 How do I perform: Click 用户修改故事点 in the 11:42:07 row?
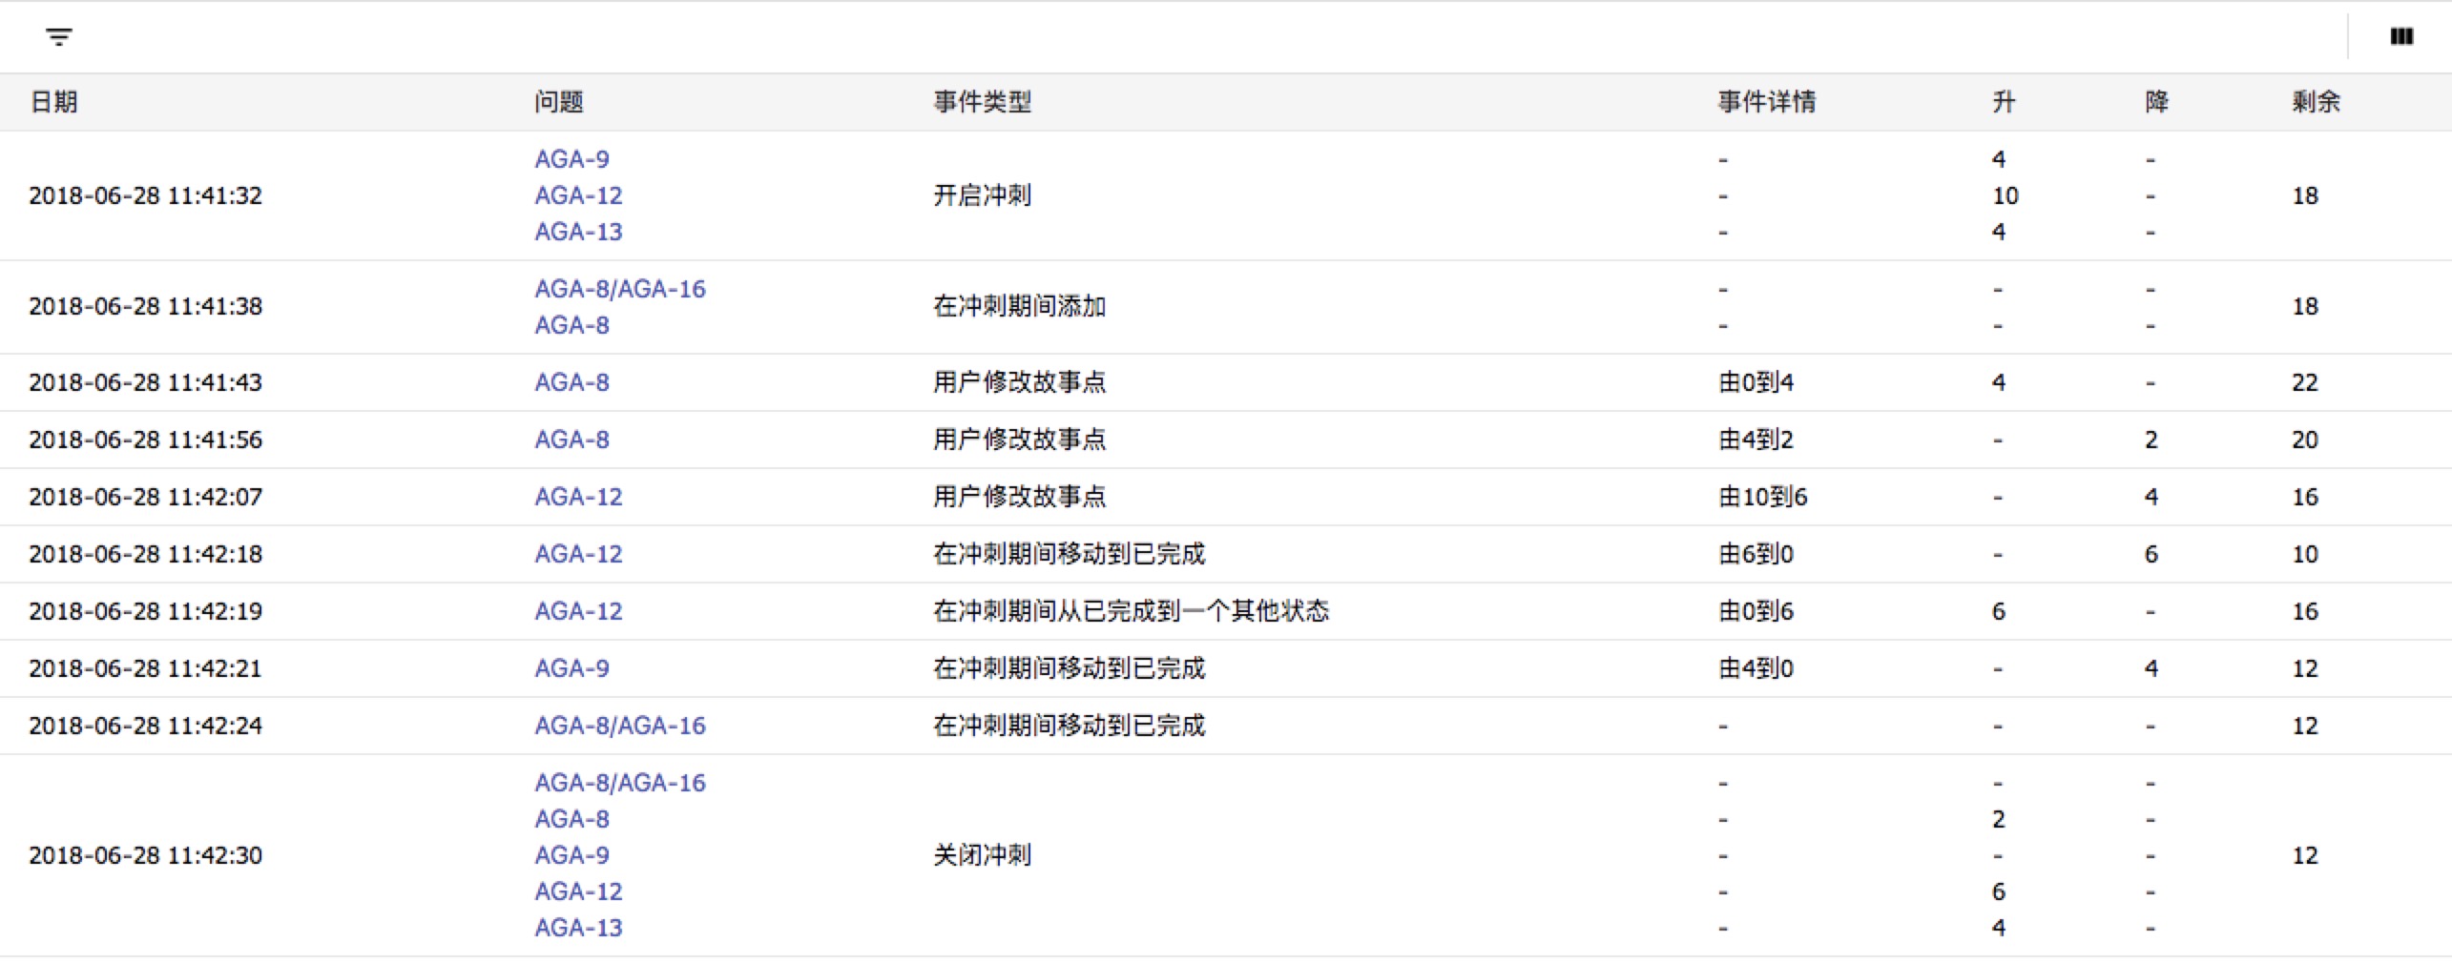click(x=1019, y=497)
